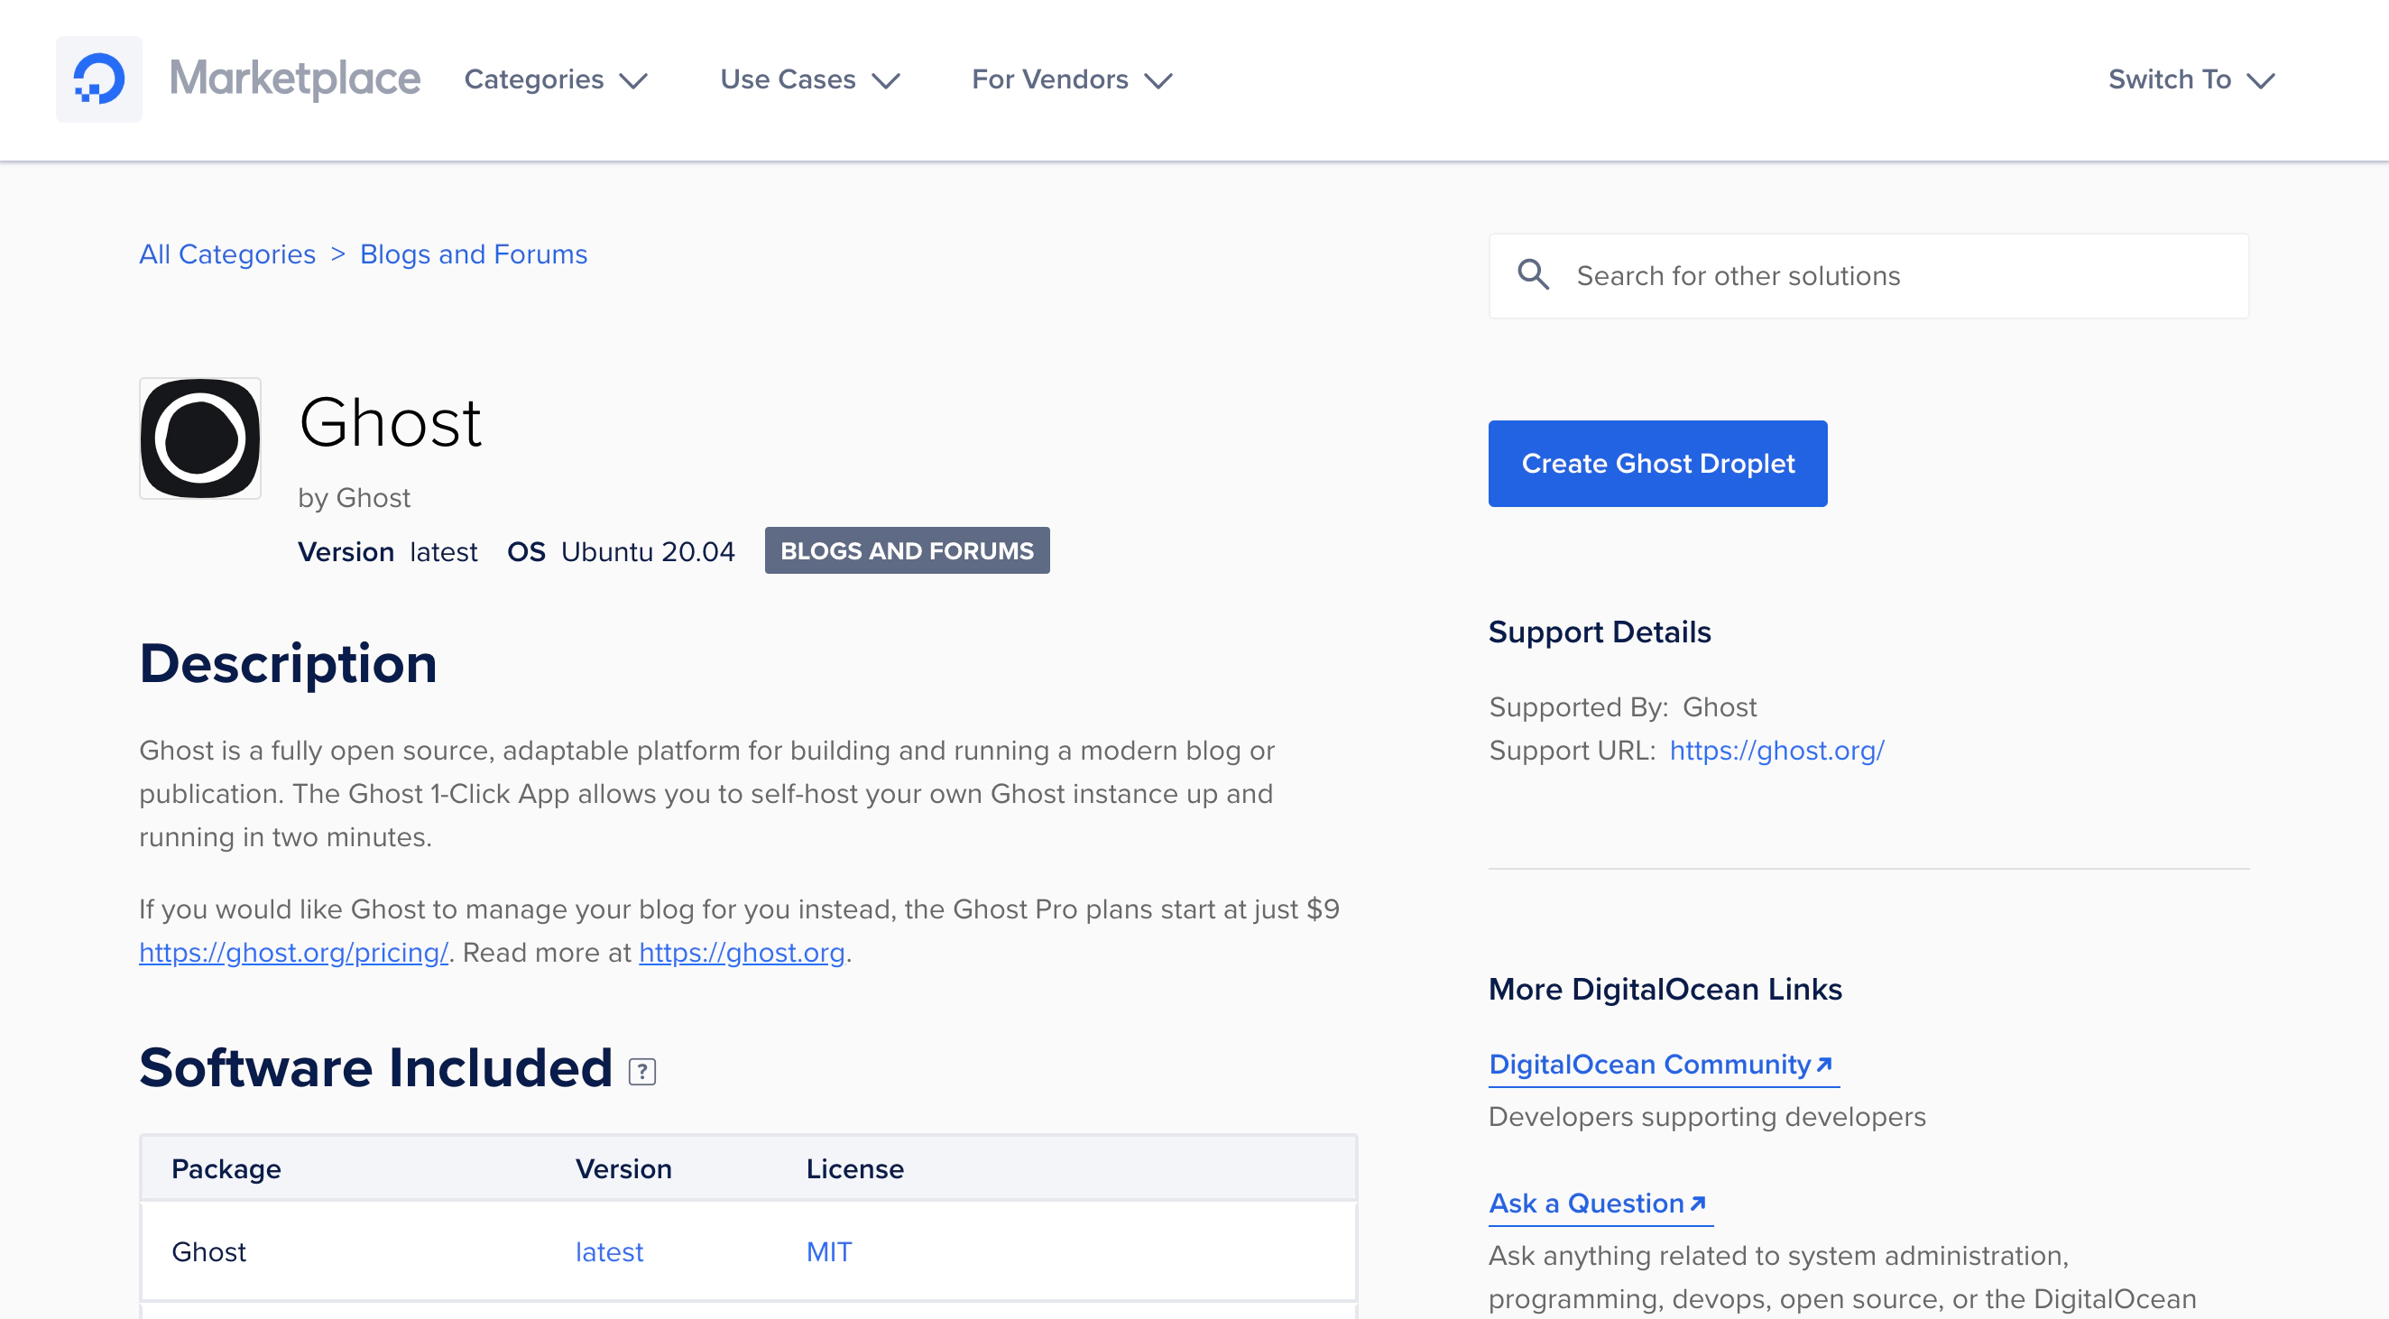Click the search magnifier icon
The image size is (2389, 1319).
click(1533, 274)
